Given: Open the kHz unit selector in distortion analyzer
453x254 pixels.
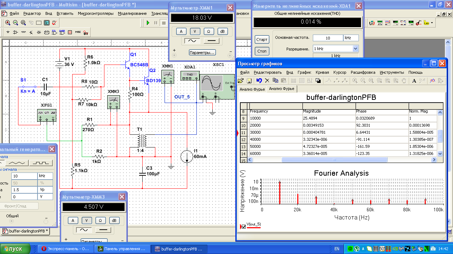Looking at the screenshot, I should tap(351, 38).
